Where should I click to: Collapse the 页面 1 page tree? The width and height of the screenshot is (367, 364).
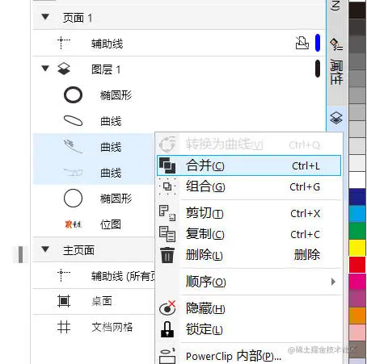pos(45,17)
